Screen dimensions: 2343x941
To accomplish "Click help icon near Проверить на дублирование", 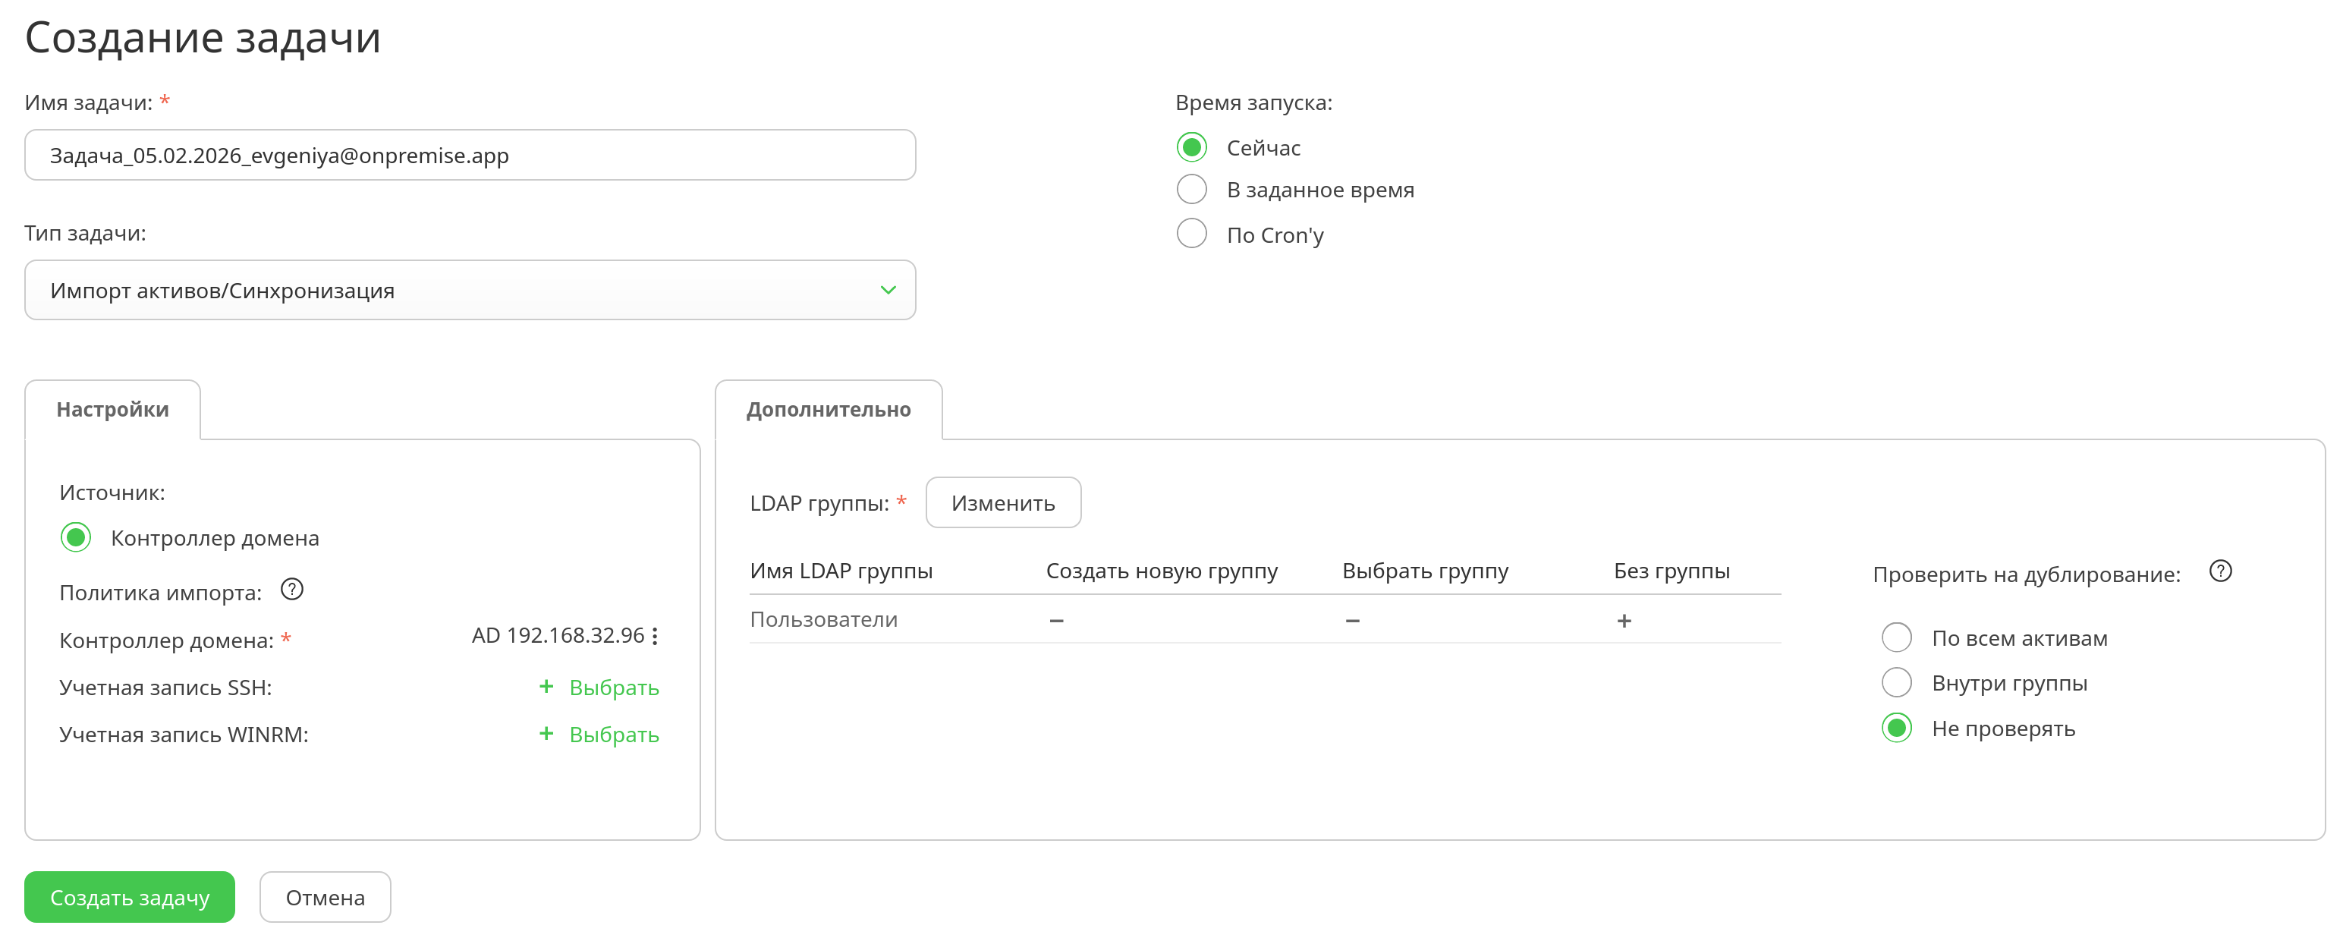I will 2220,571.
